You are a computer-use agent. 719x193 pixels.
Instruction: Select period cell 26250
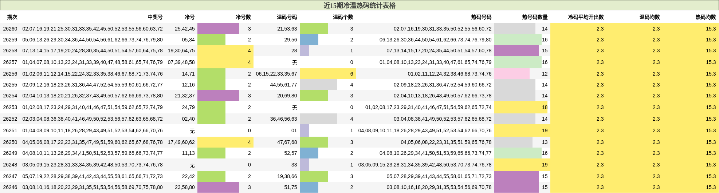(x=10, y=142)
